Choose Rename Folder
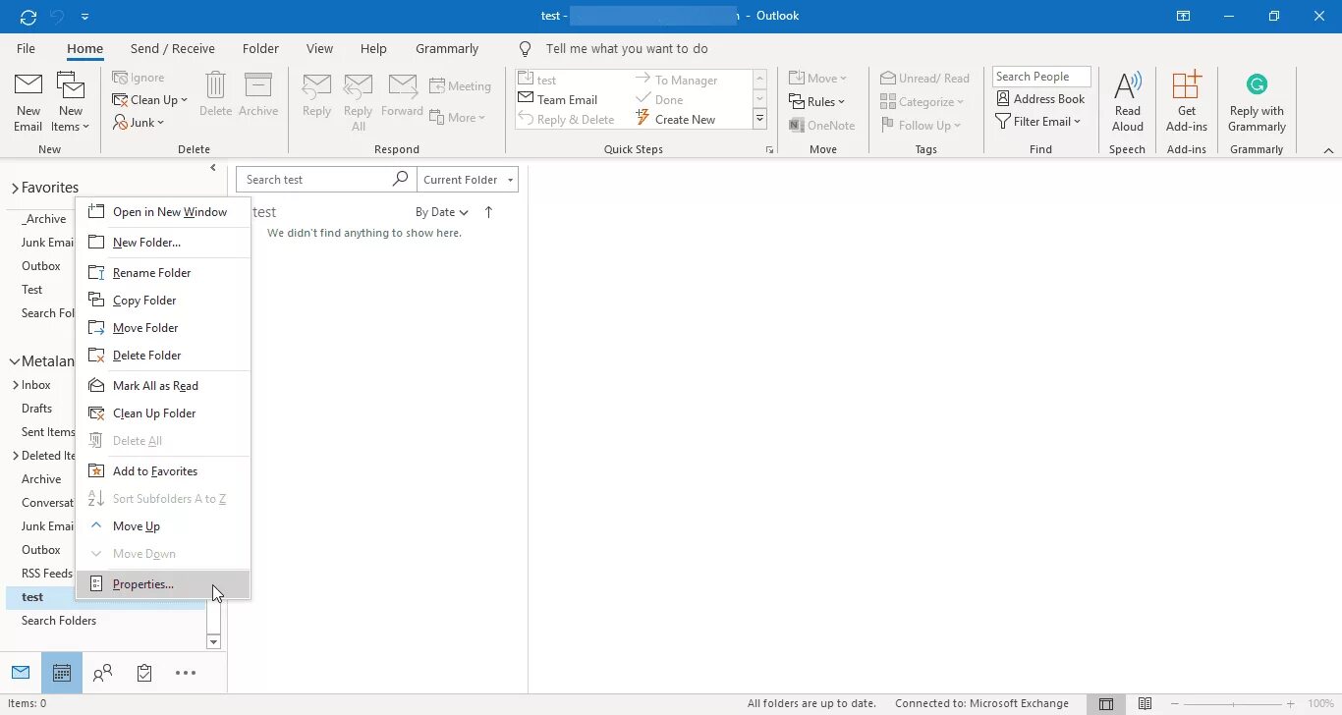The width and height of the screenshot is (1342, 715). [163, 273]
